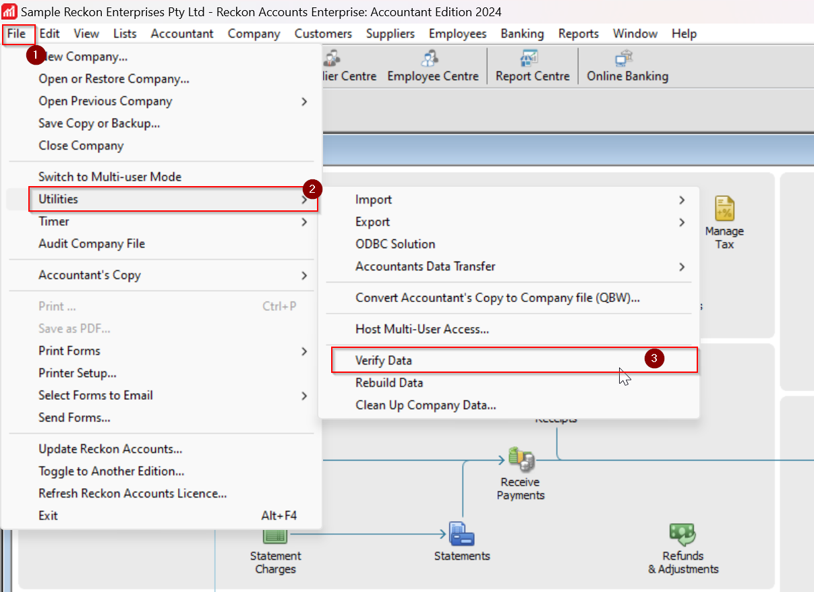Open the Company menu

point(254,34)
